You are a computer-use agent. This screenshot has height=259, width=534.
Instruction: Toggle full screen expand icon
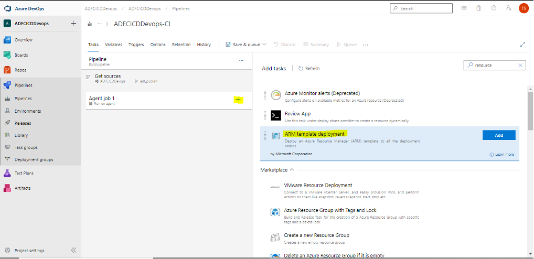pyautogui.click(x=523, y=45)
